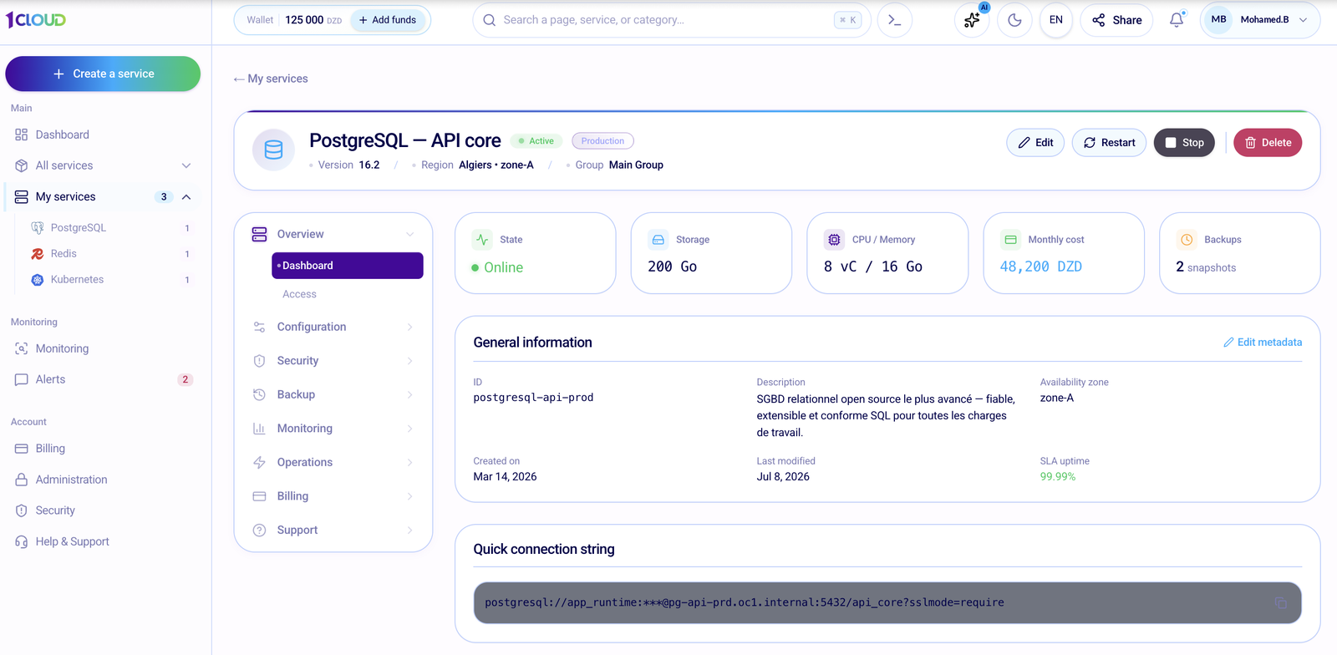Edit the service

1035,143
